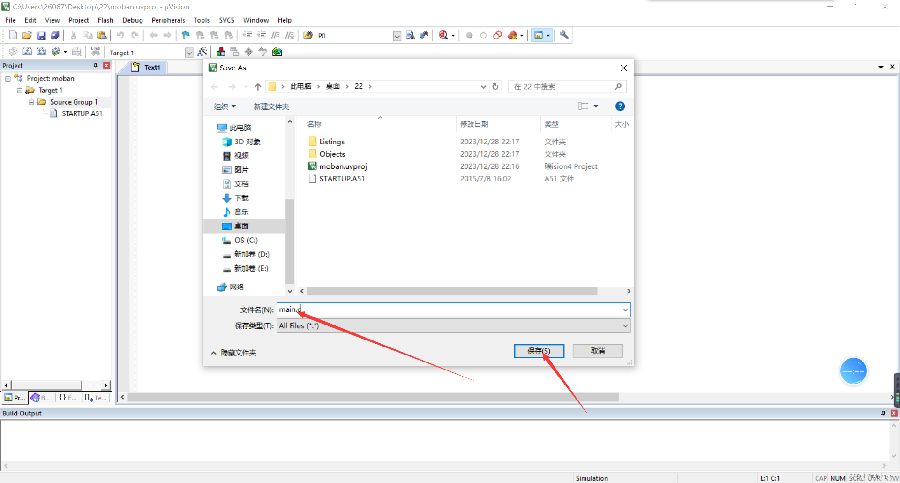
Task: Click the search magnifier in Save As dialog
Action: point(618,87)
